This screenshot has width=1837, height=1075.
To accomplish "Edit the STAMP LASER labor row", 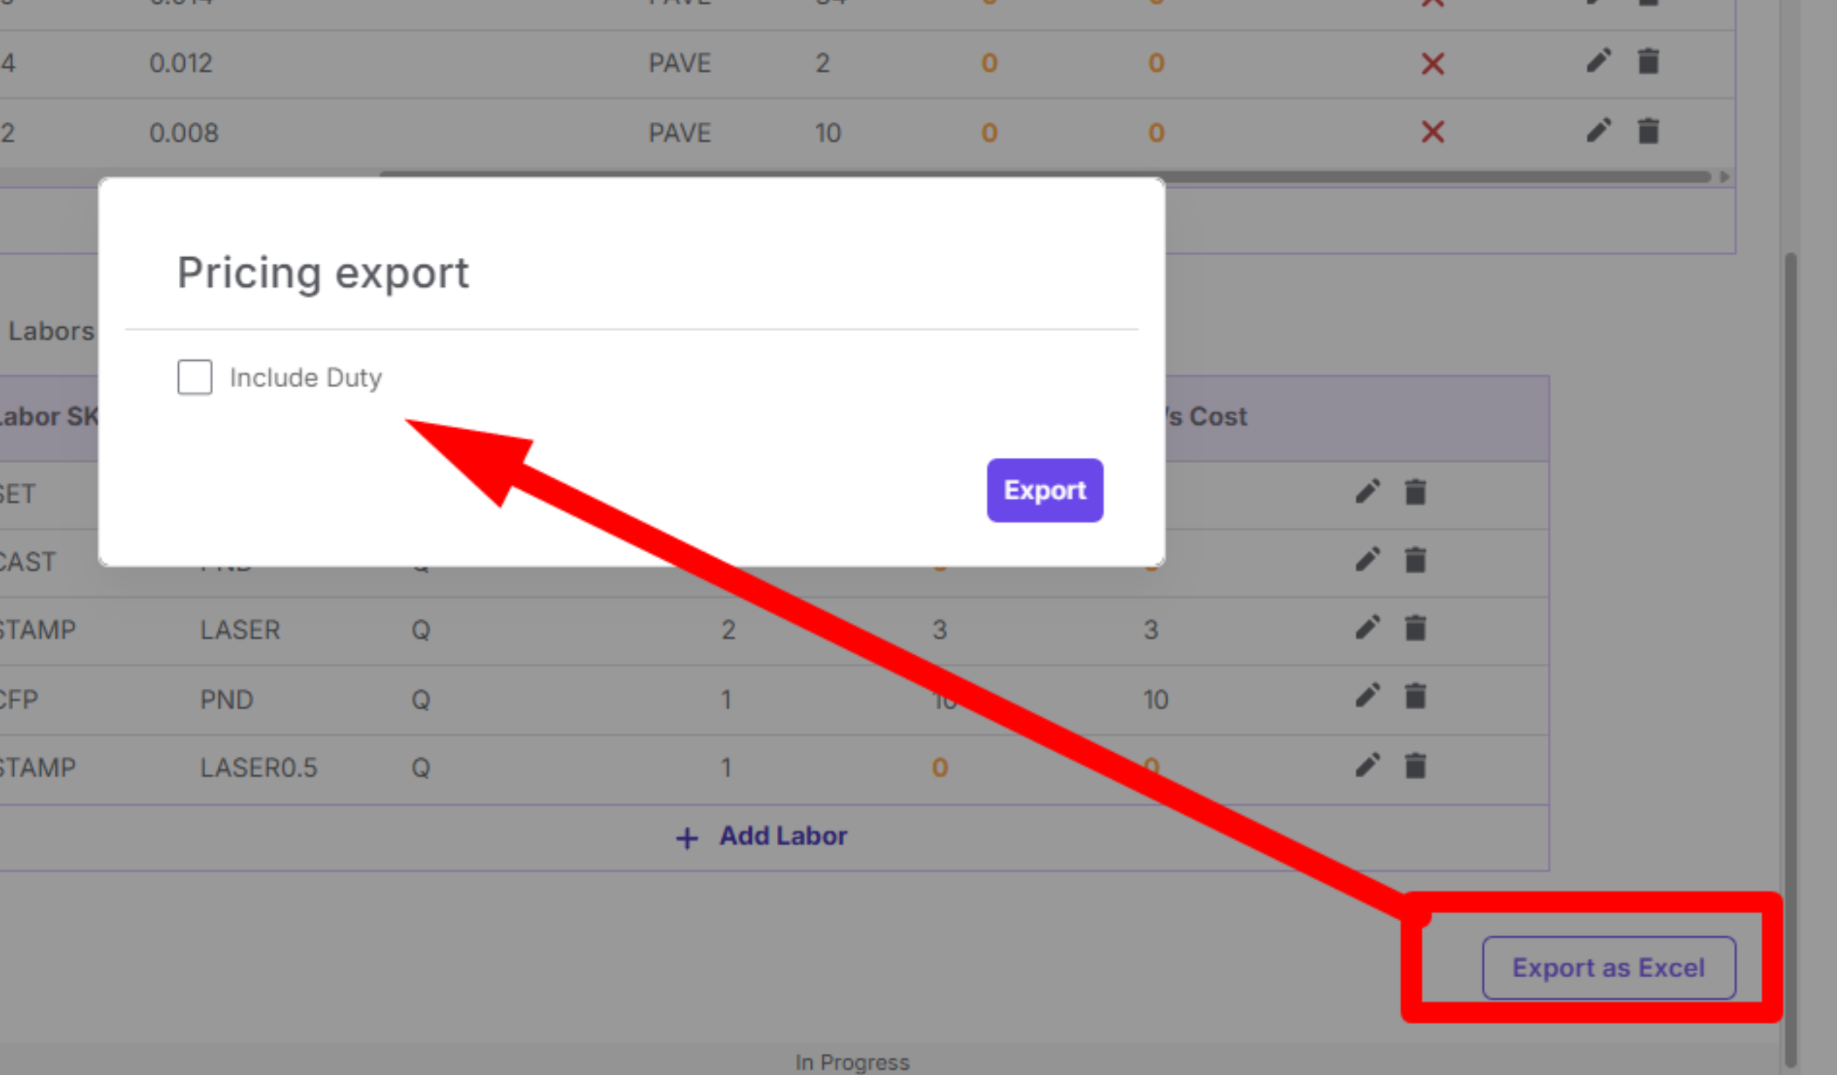I will coord(1368,628).
